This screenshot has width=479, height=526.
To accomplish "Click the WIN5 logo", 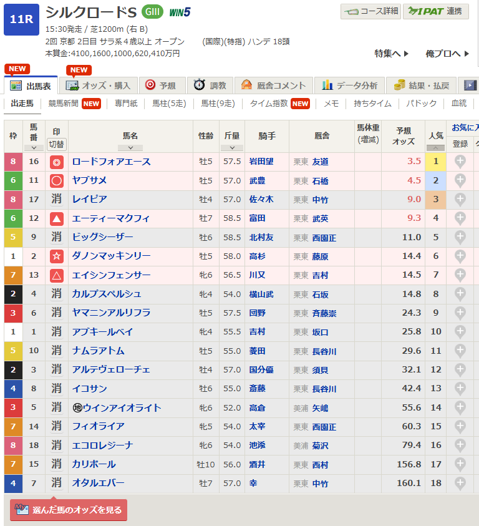I will 180,12.
